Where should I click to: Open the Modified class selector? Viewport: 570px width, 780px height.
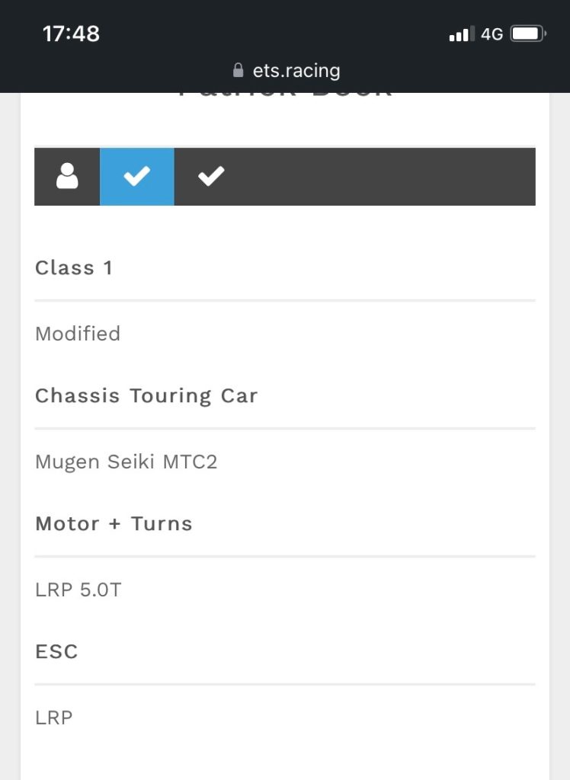(x=77, y=334)
